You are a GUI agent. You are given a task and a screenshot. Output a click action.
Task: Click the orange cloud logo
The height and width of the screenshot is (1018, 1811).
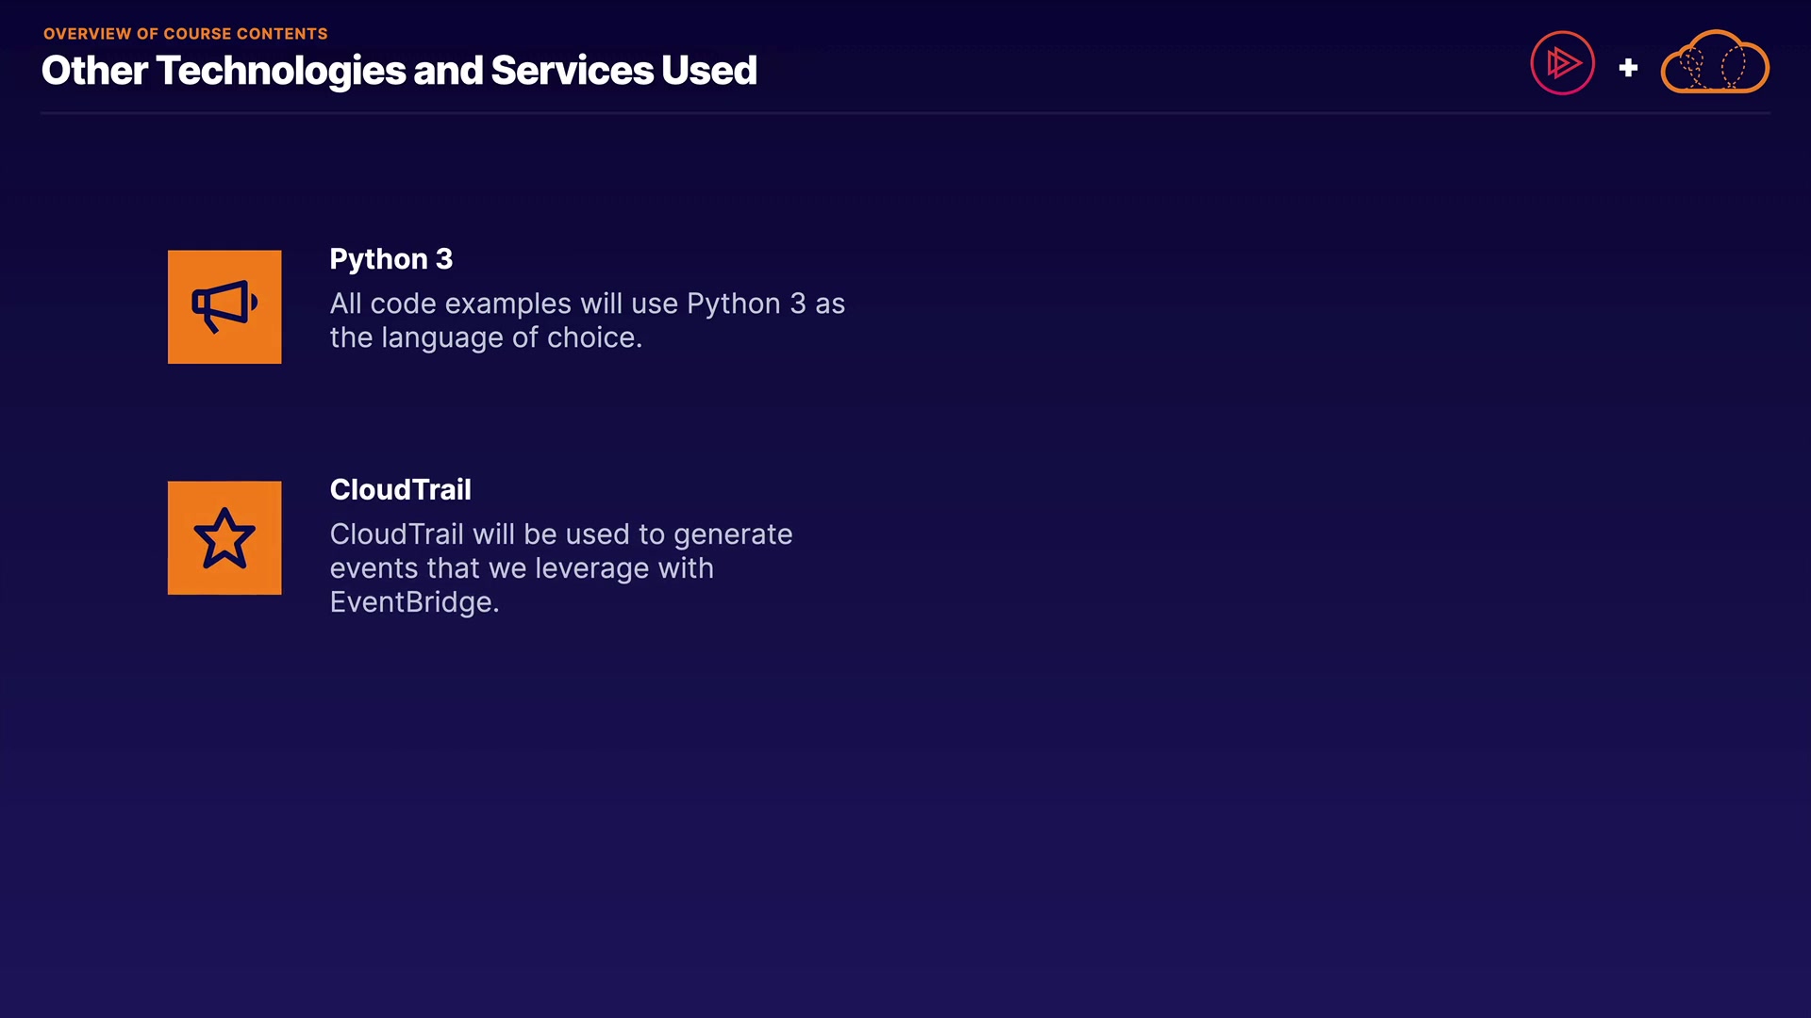(1714, 63)
